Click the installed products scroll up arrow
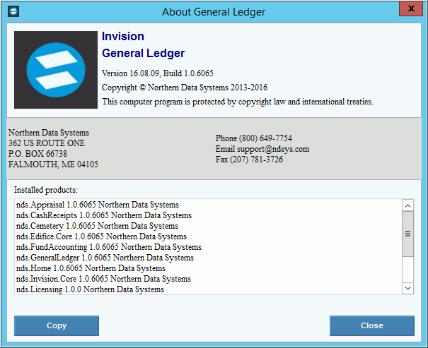The width and height of the screenshot is (428, 348). [407, 205]
